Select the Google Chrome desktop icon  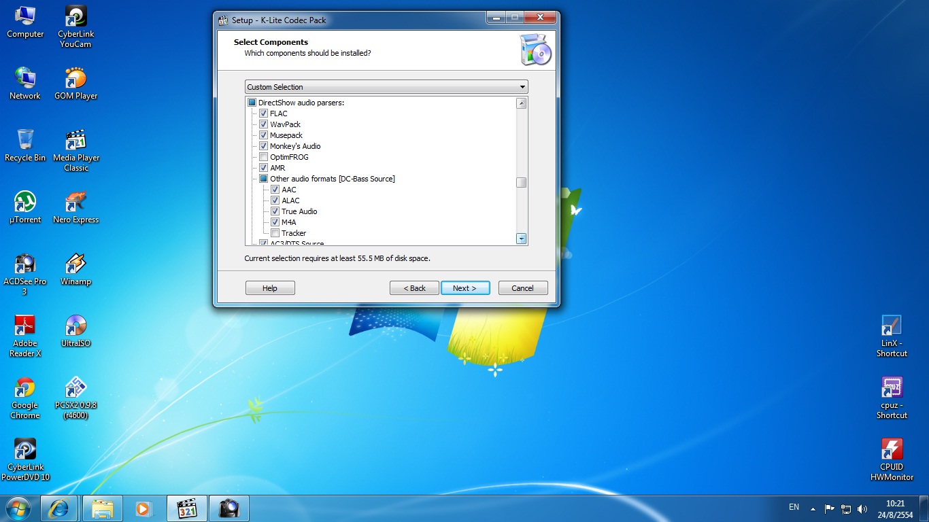tap(25, 398)
